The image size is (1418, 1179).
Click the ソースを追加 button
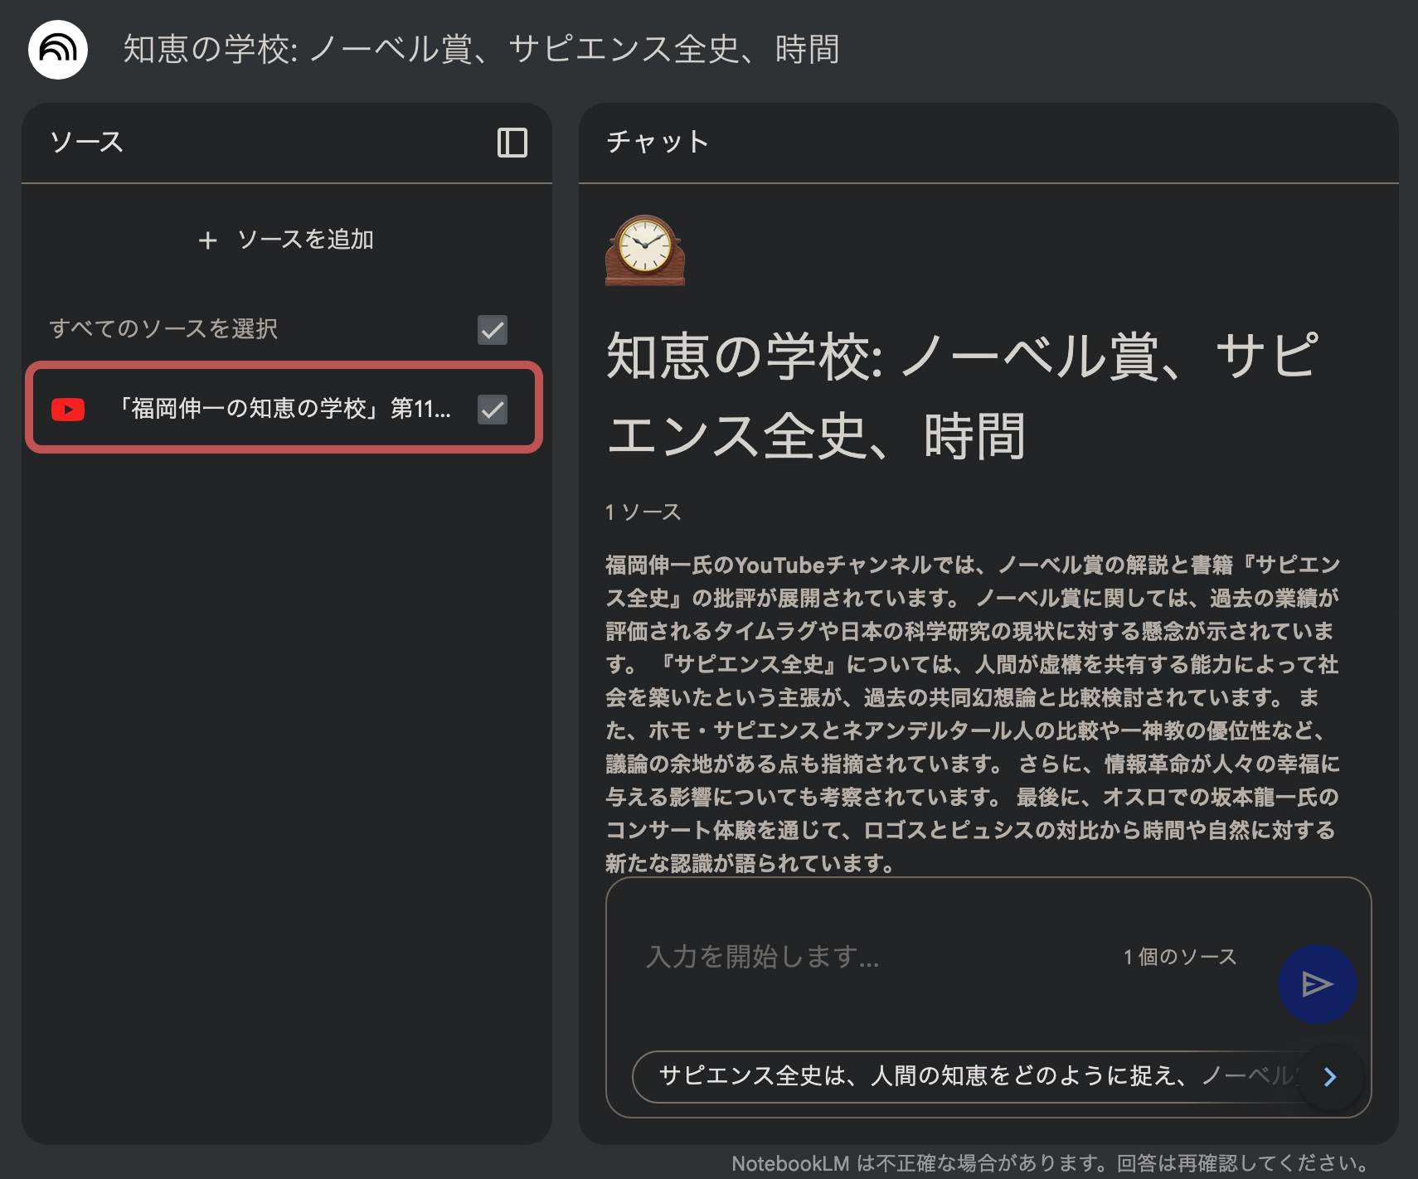coord(286,240)
